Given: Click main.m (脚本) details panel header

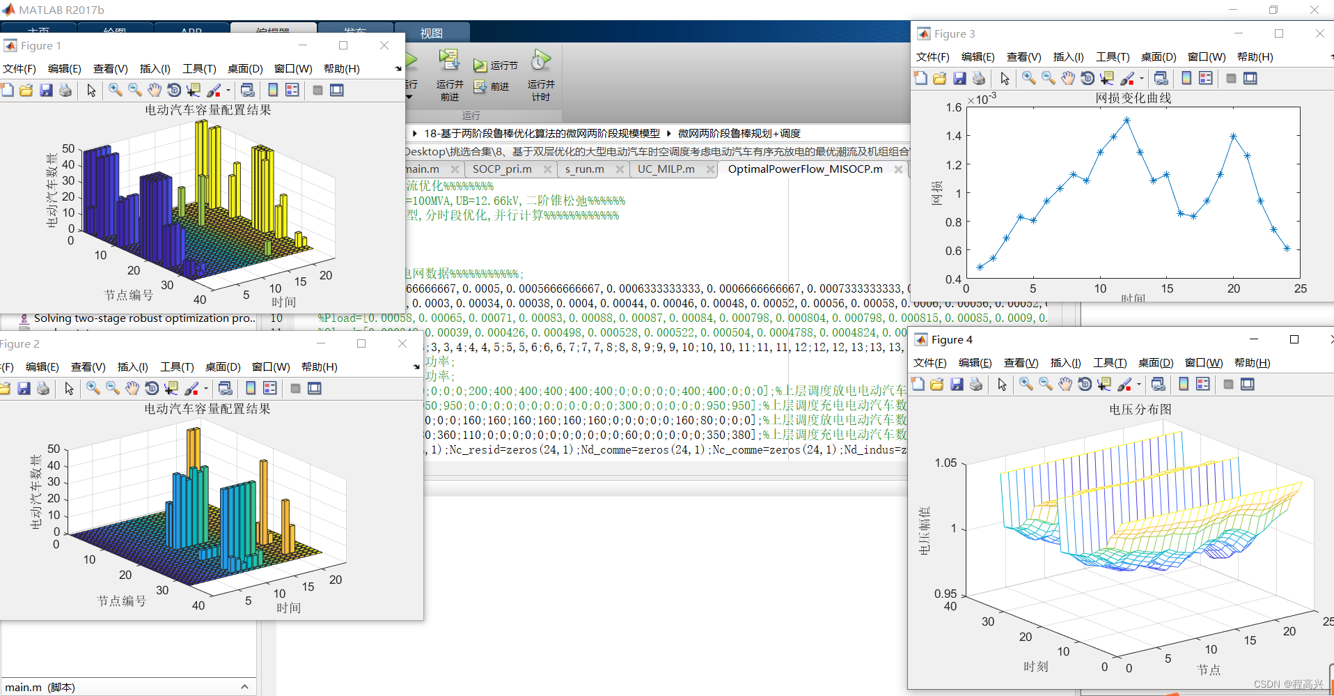Looking at the screenshot, I should click(x=128, y=687).
